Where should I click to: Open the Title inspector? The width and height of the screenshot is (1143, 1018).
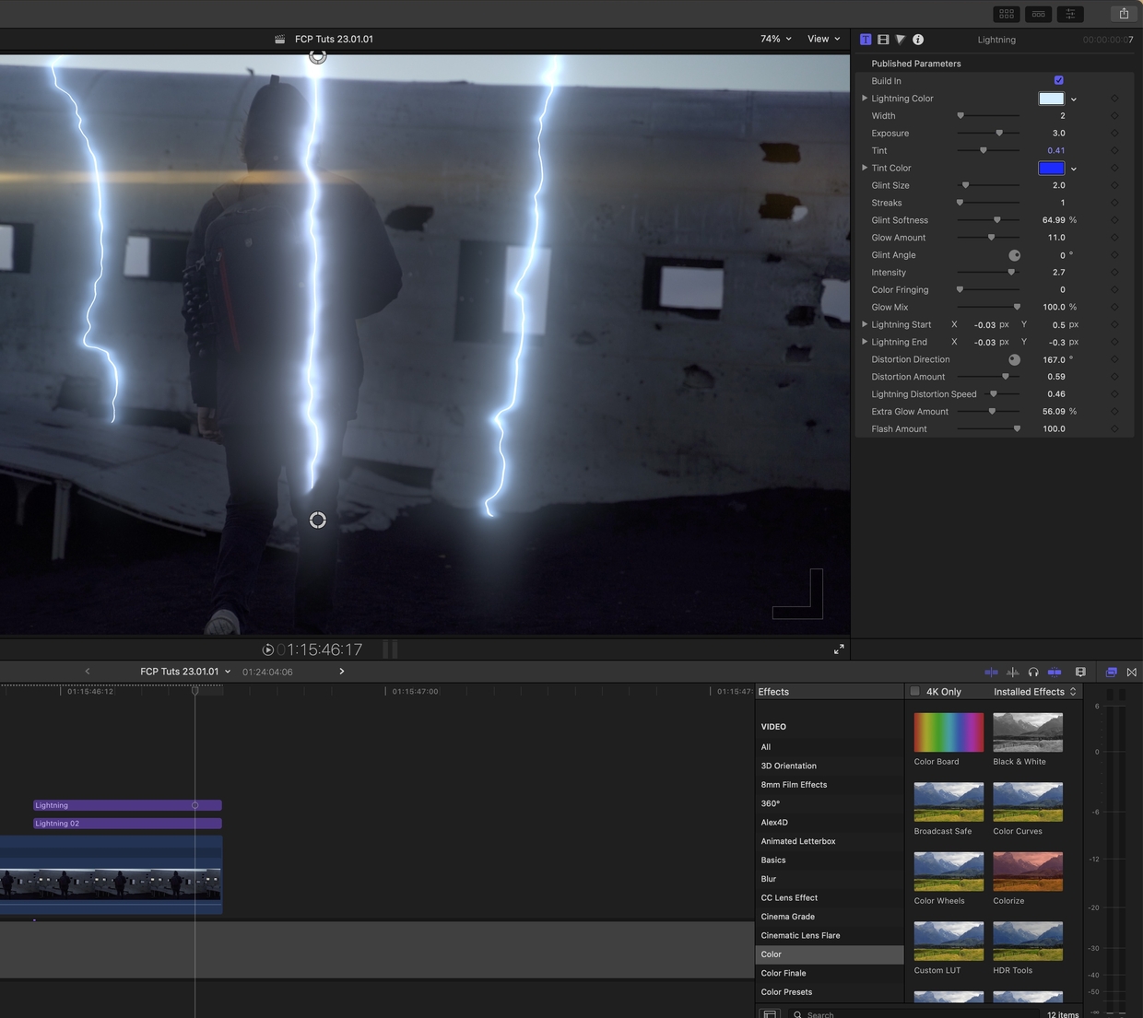pos(865,39)
